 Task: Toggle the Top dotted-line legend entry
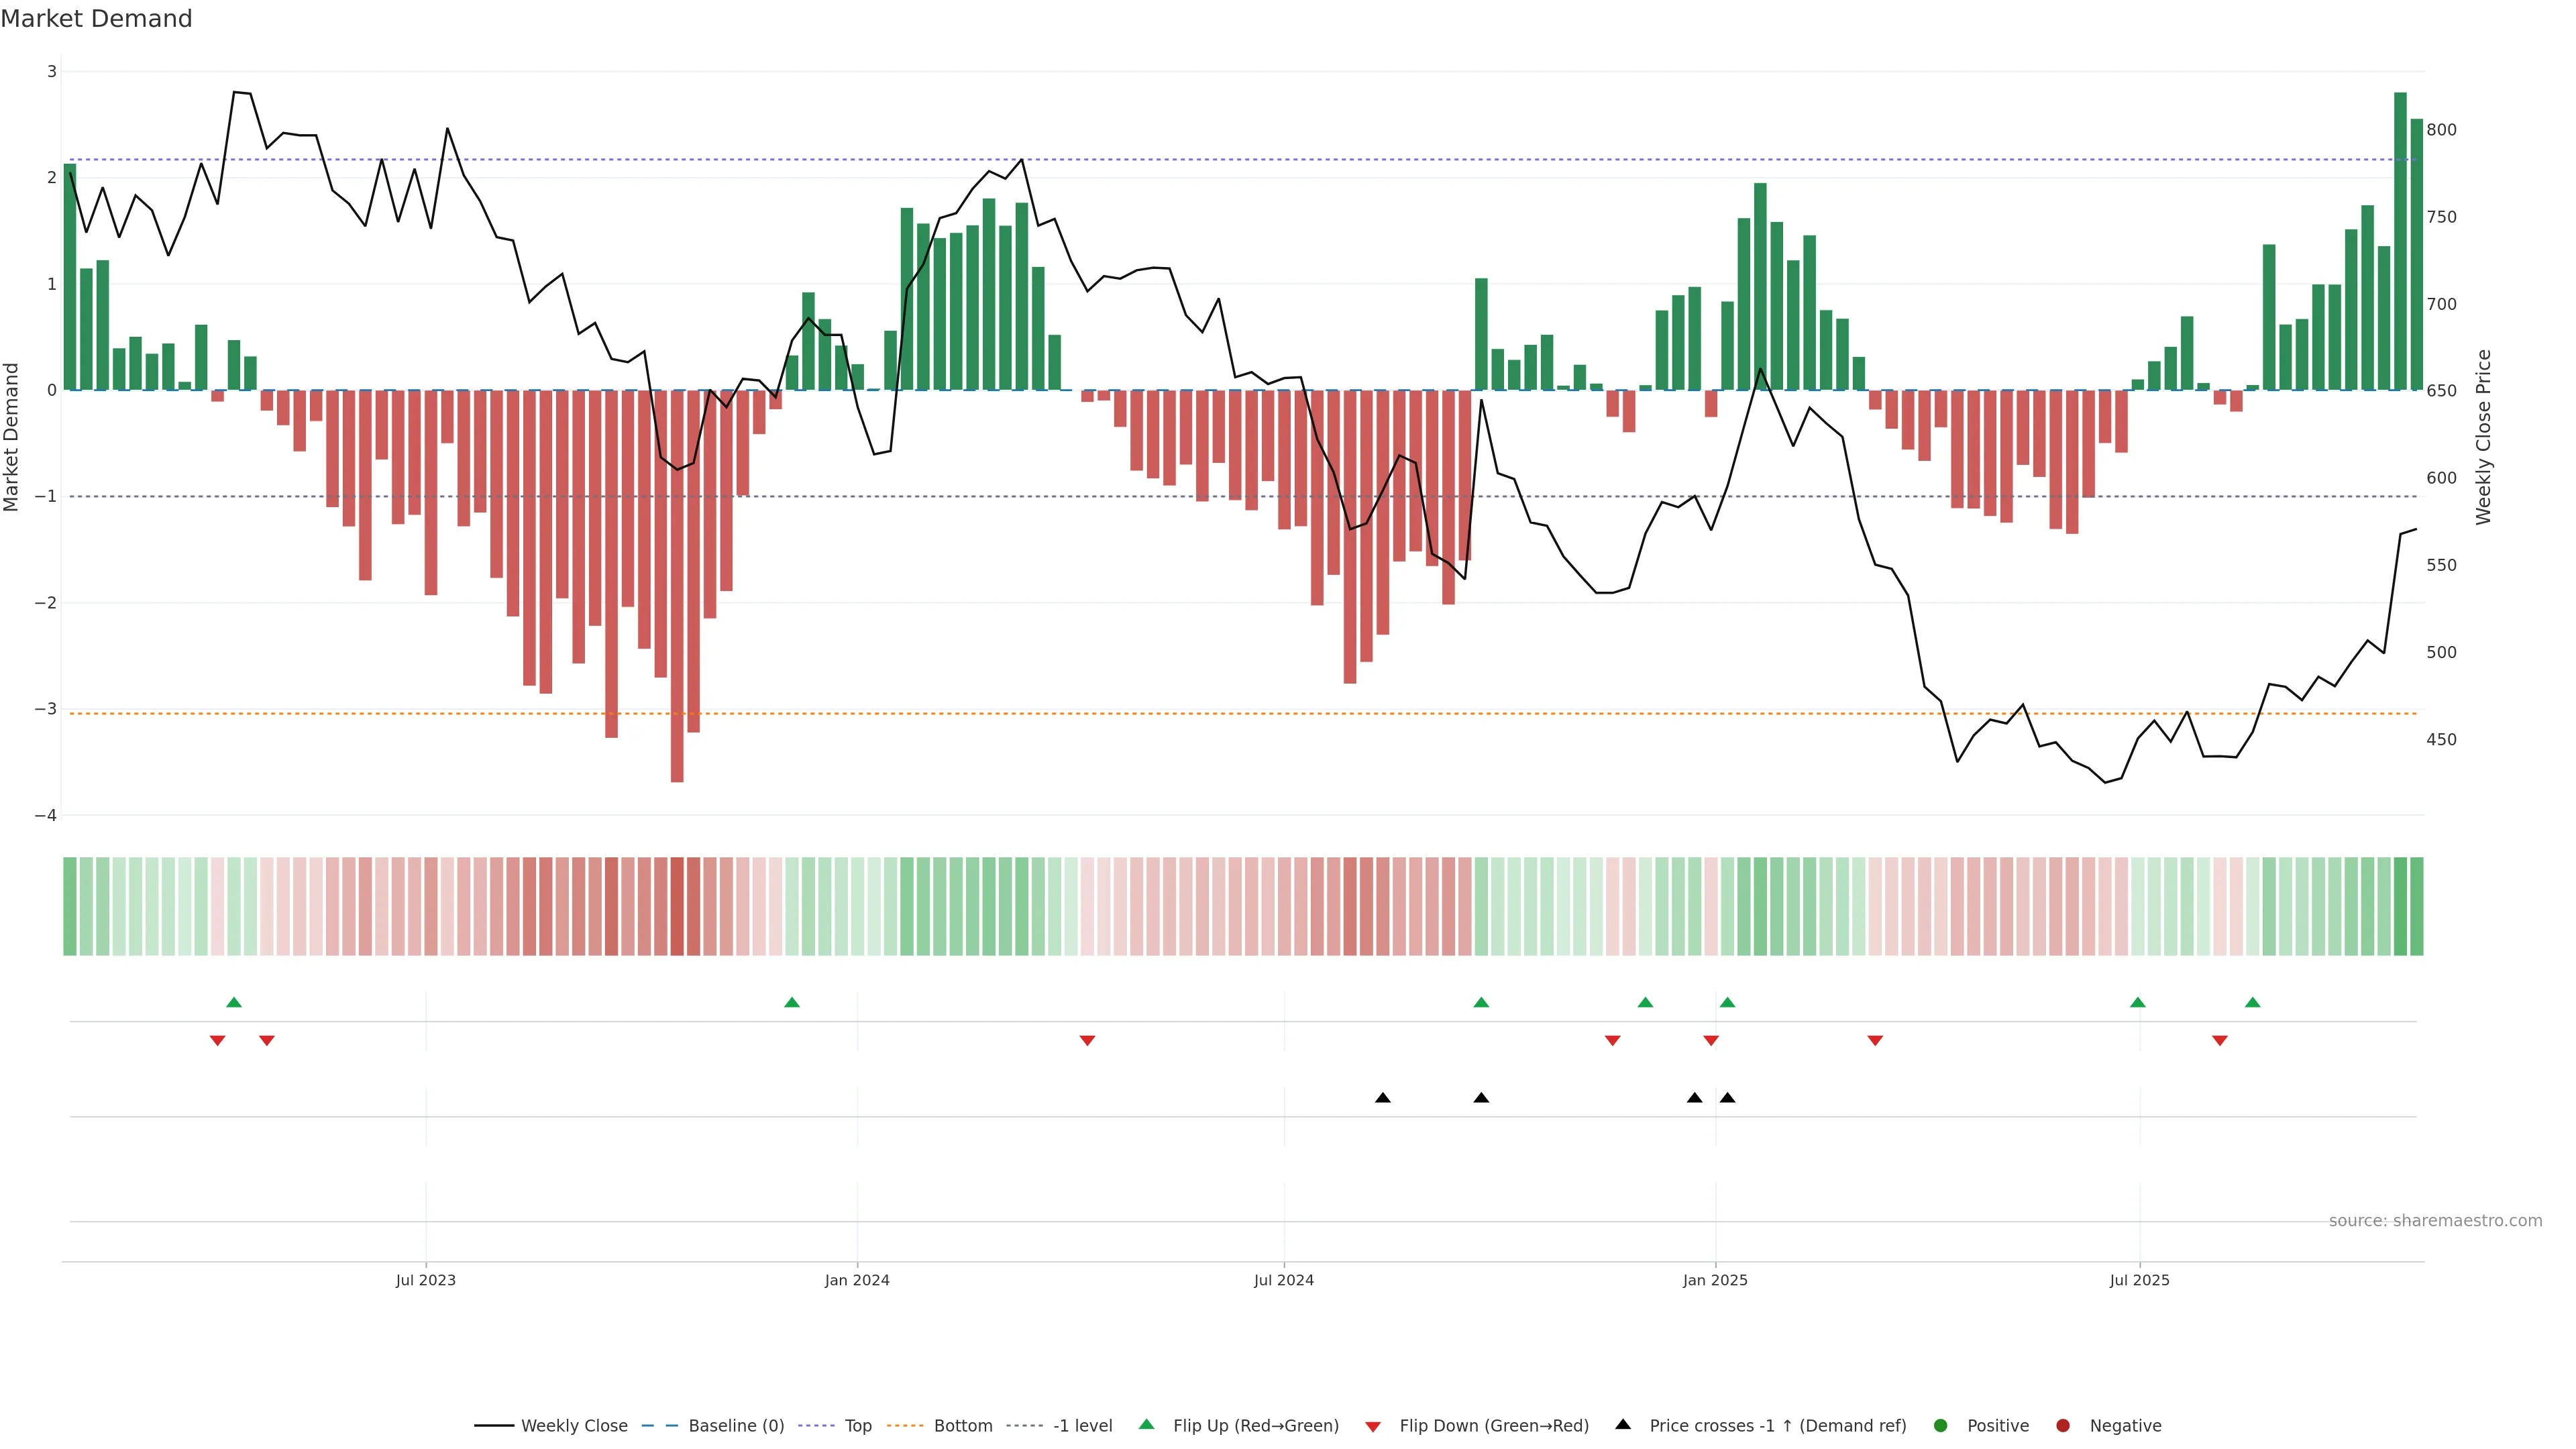857,1425
